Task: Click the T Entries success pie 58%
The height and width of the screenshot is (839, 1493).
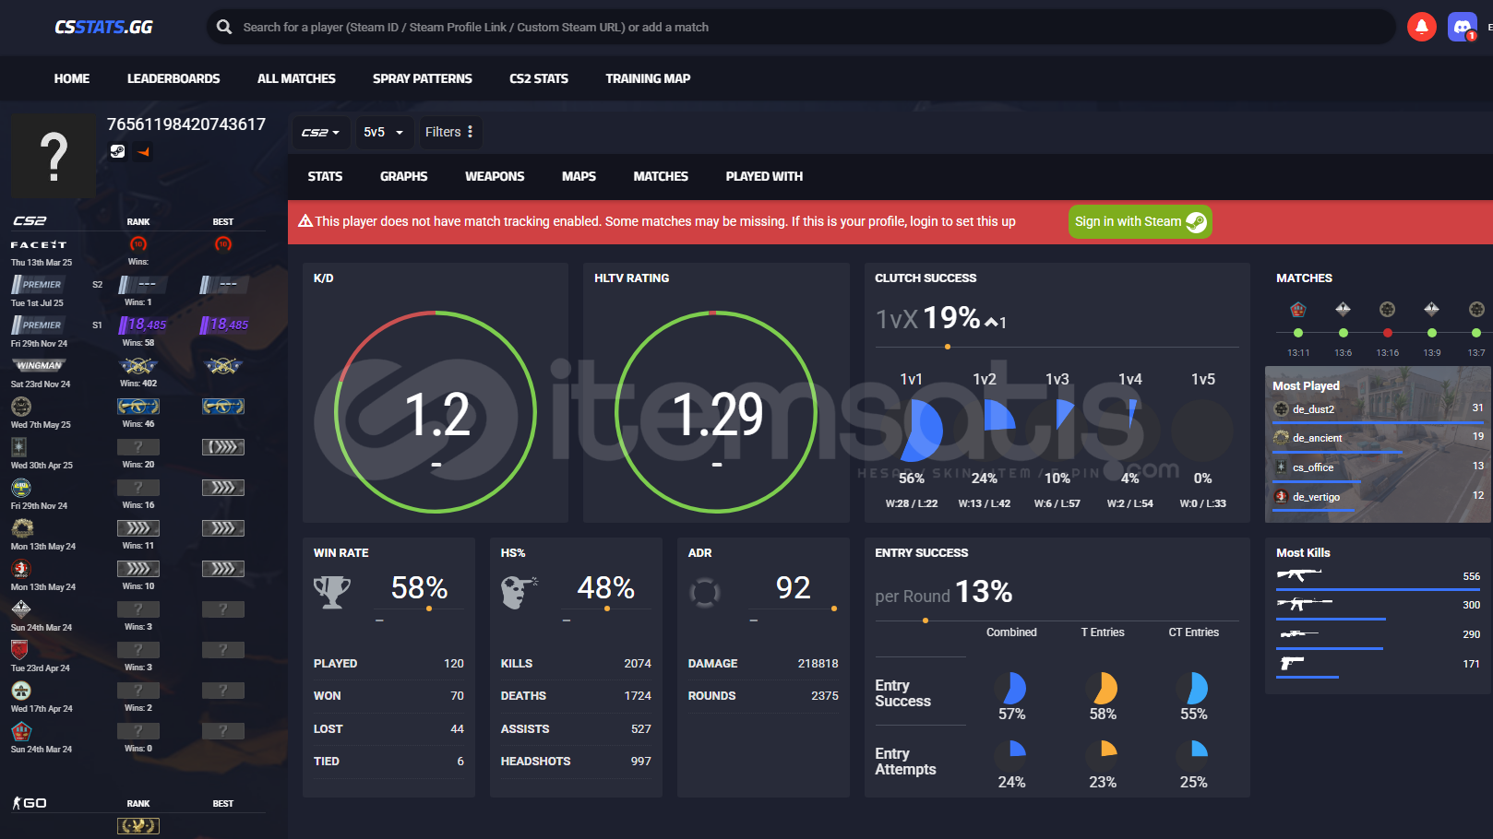Action: [x=1103, y=689]
